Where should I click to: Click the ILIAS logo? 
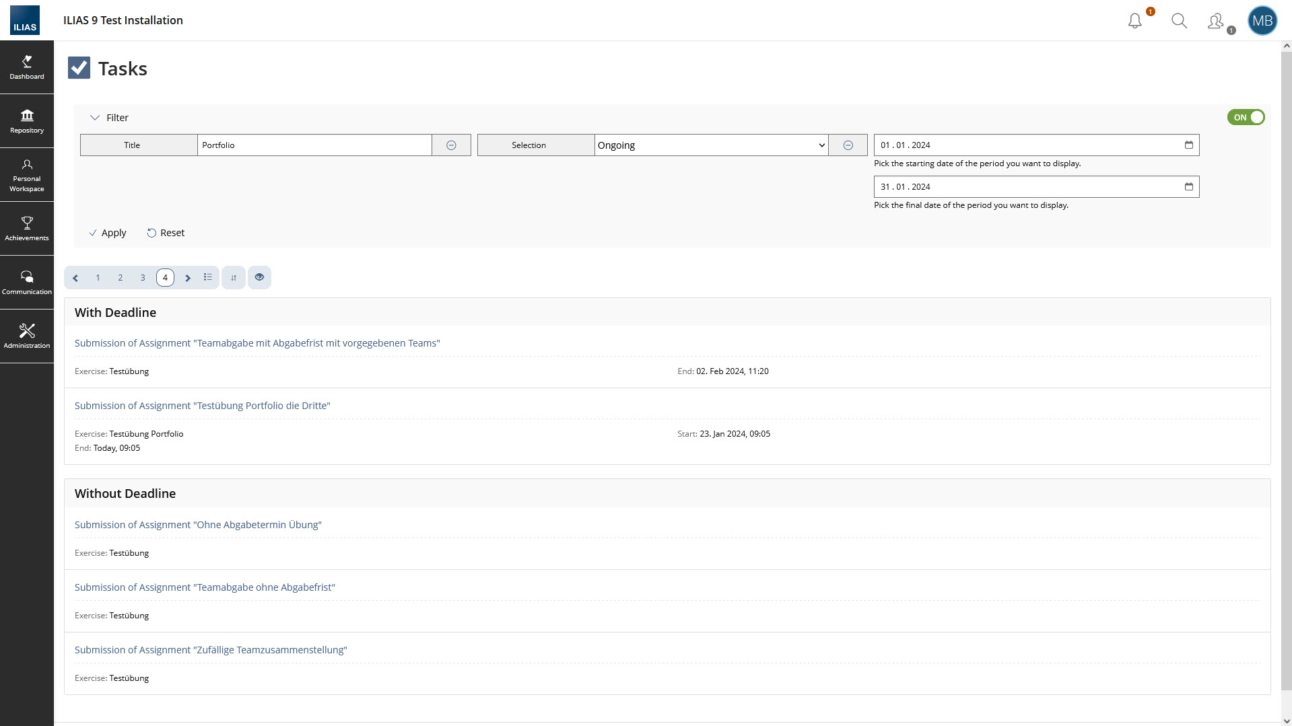coord(25,20)
